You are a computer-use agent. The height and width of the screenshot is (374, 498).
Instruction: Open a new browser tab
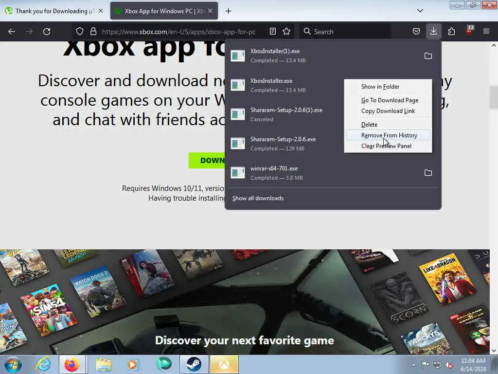pos(229,11)
